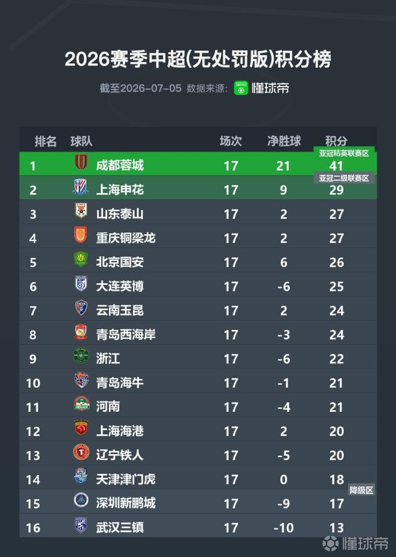
Task: Click the 上海申花 team crest
Action: pyautogui.click(x=81, y=187)
